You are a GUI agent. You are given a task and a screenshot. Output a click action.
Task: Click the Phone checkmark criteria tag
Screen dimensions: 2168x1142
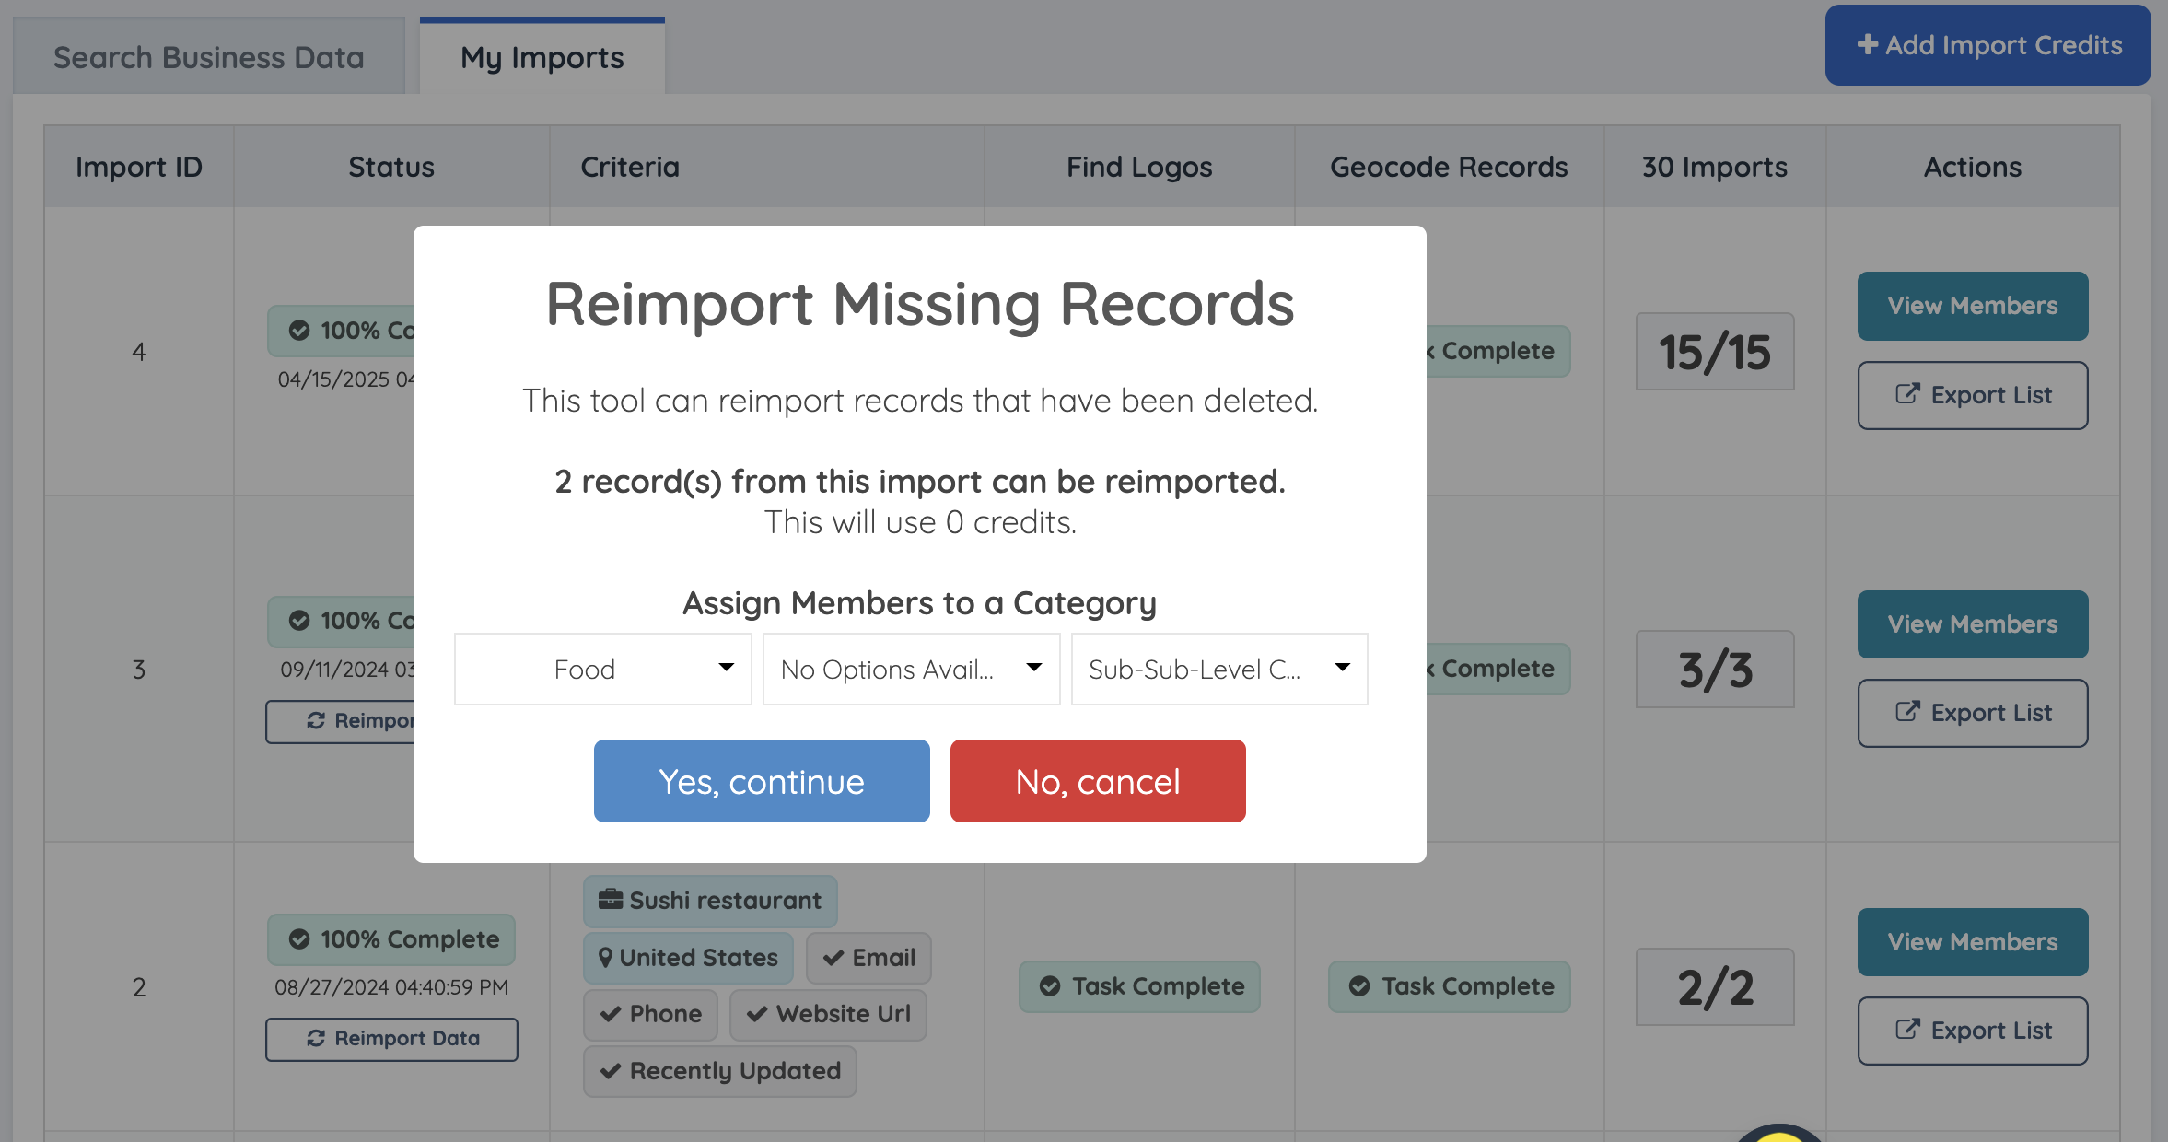pyautogui.click(x=651, y=1014)
